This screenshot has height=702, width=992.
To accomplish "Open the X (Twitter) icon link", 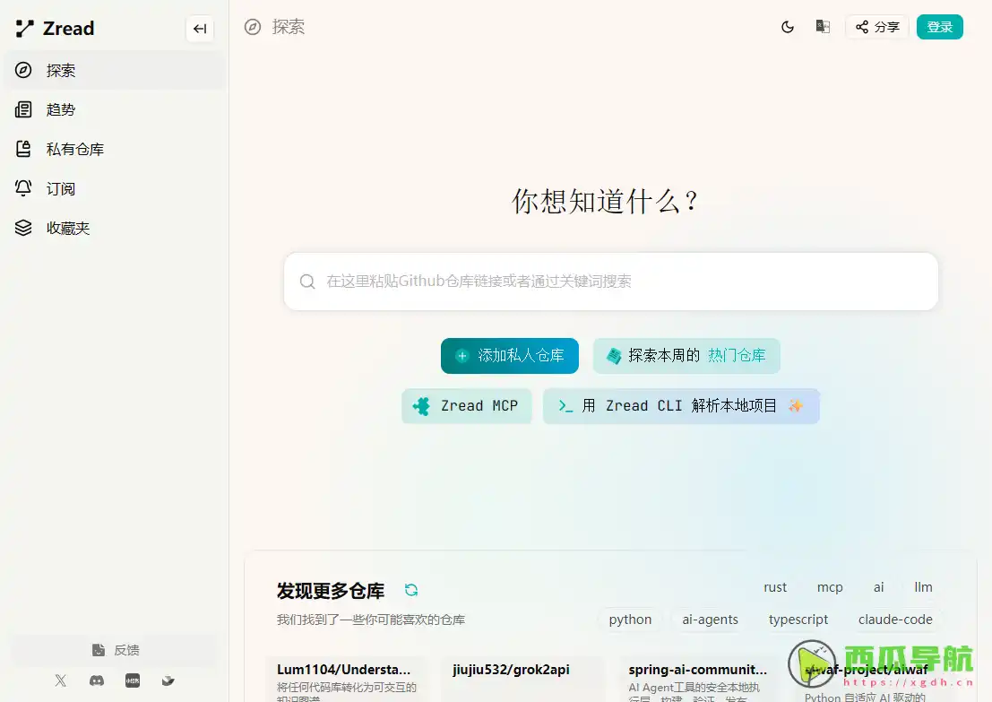I will 61,680.
